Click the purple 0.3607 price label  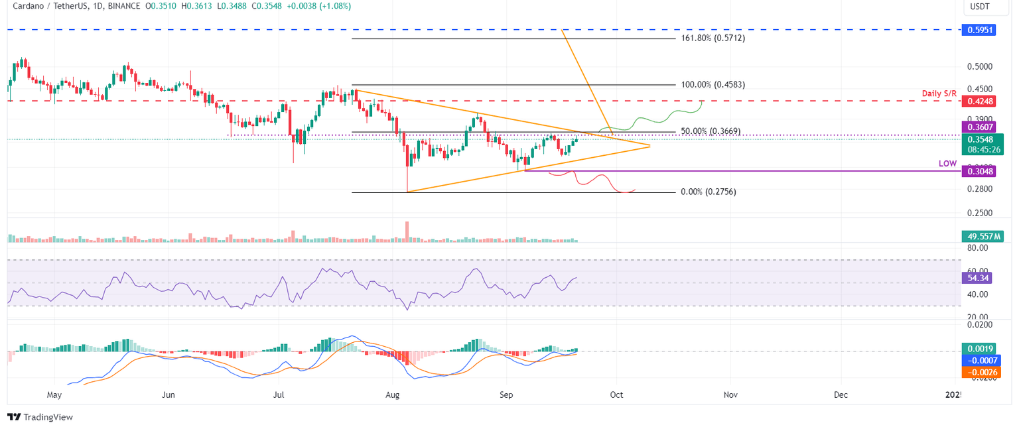[980, 126]
